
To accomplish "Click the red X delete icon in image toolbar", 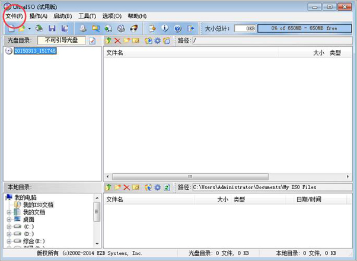I will click(x=117, y=41).
